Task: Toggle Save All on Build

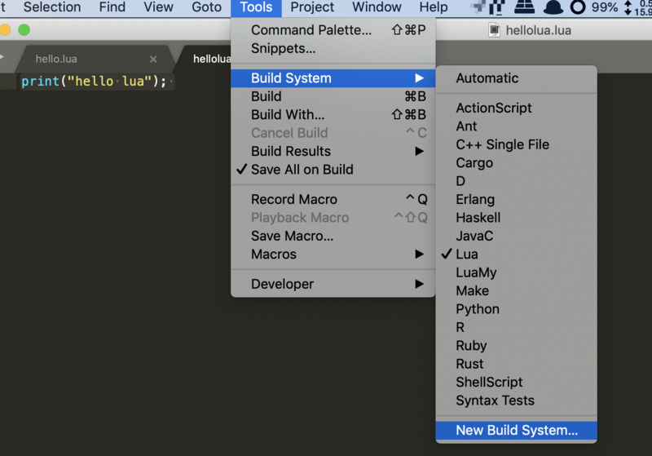Action: [333, 170]
